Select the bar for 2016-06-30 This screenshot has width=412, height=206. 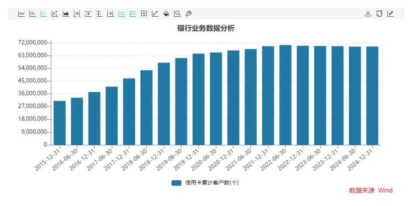(77, 121)
